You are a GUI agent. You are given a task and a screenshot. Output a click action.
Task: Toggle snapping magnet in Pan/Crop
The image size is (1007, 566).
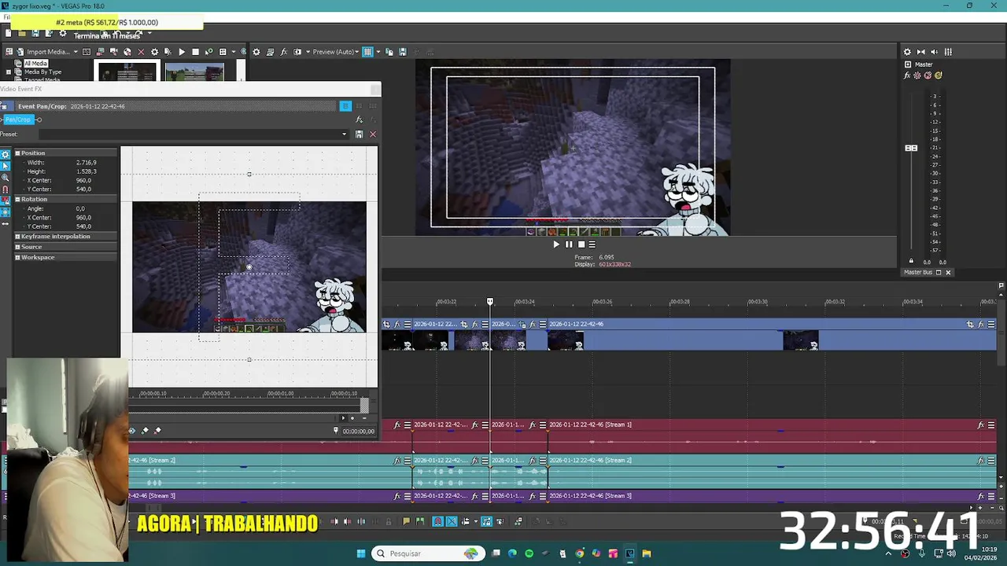pyautogui.click(x=6, y=189)
